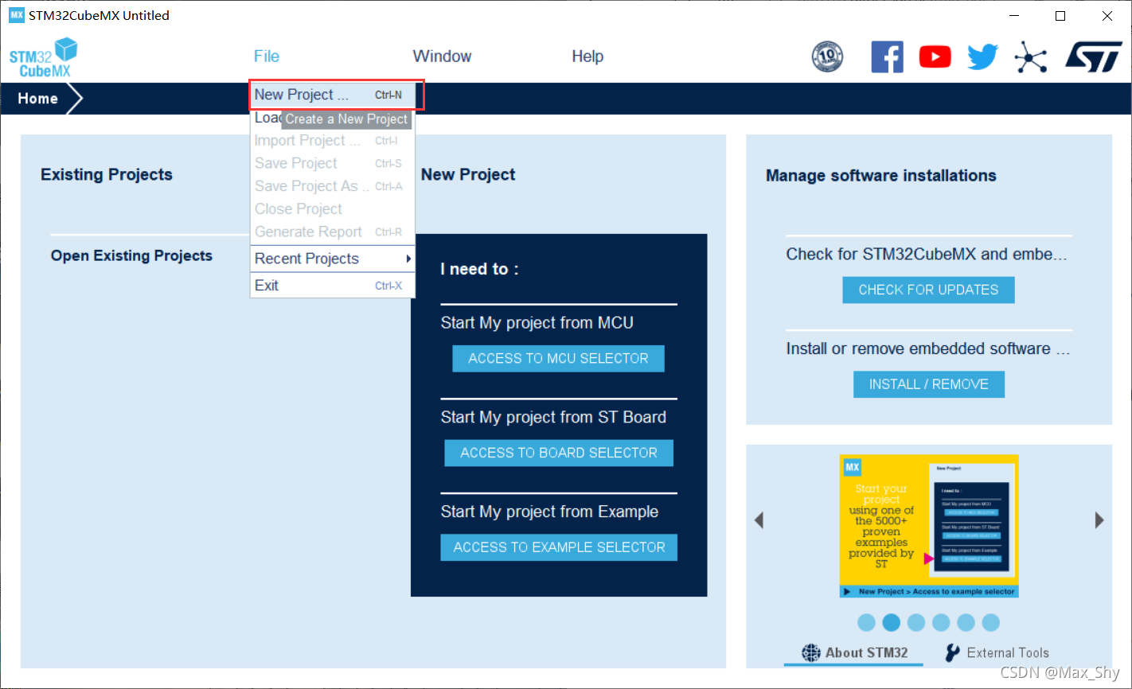Choose New Project from File menu
1132x689 pixels.
[x=332, y=95]
